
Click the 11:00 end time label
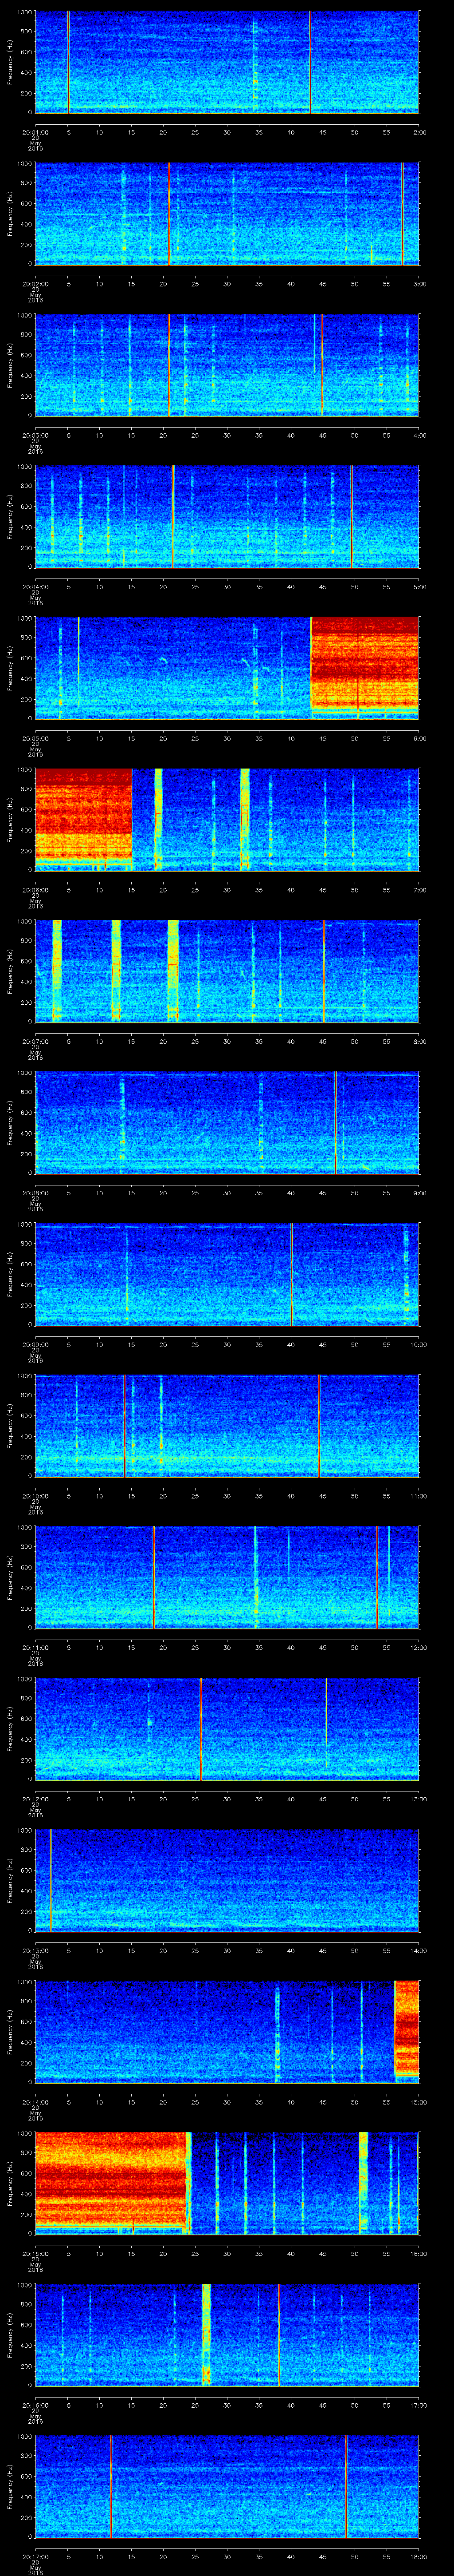[x=419, y=1496]
